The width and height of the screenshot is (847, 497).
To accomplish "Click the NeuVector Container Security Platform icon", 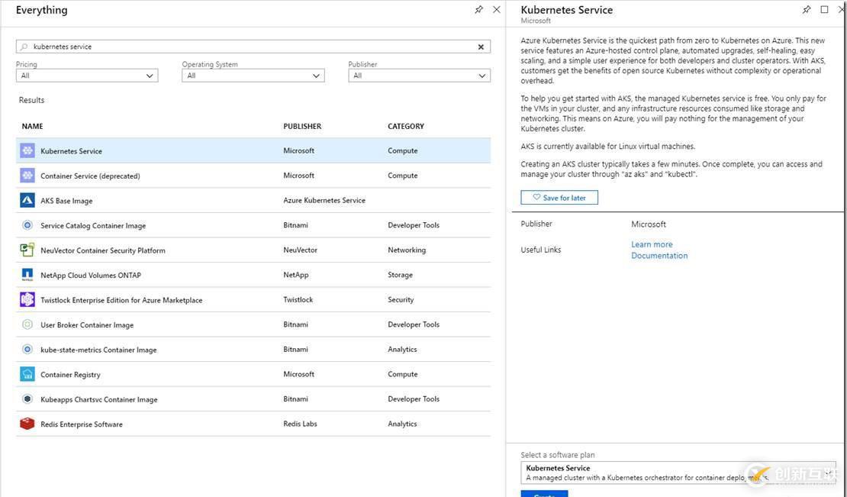I will [x=27, y=250].
